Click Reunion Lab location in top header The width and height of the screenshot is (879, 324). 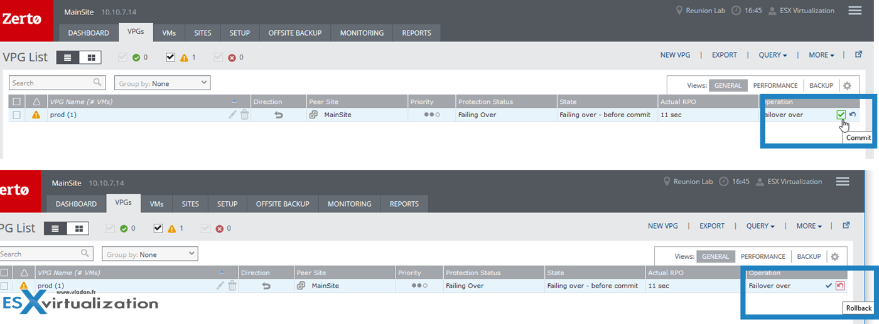[700, 11]
